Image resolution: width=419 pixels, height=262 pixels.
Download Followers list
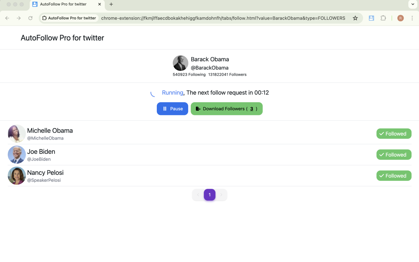click(x=227, y=109)
